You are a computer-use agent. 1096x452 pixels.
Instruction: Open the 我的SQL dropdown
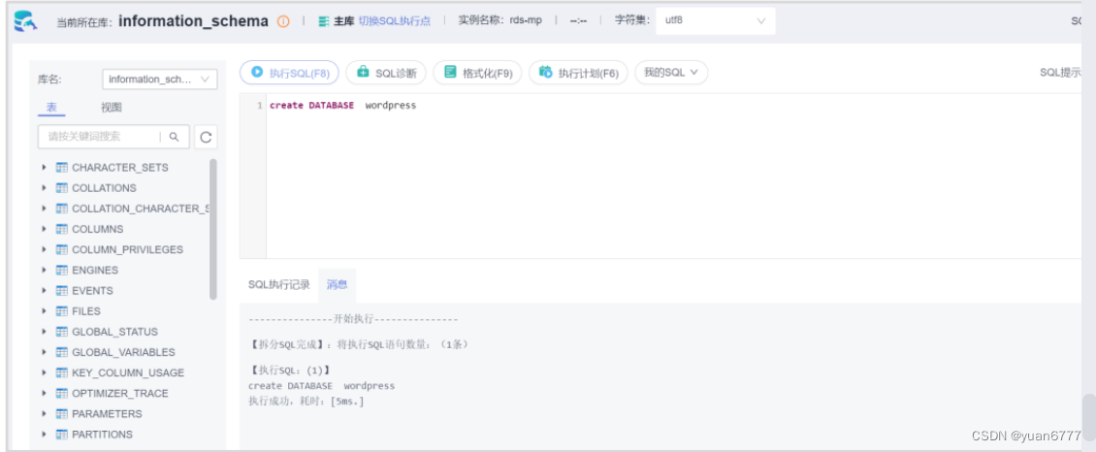click(x=671, y=73)
